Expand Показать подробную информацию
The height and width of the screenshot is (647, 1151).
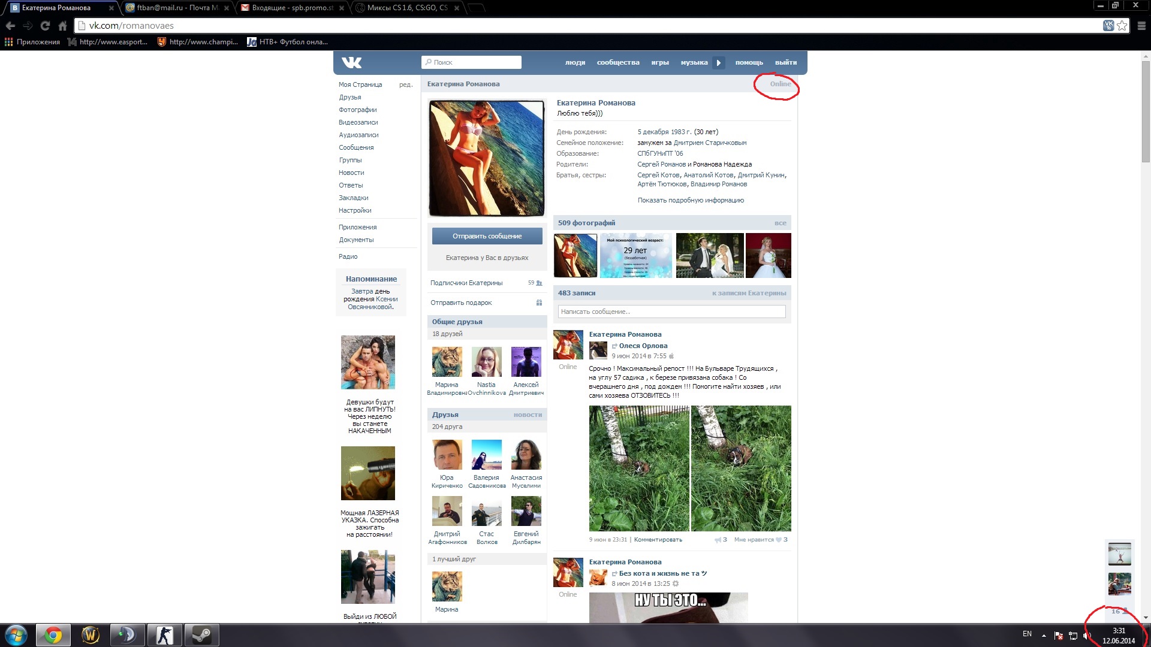691,200
